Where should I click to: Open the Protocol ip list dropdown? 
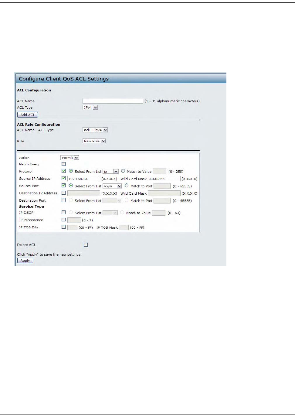110,172
